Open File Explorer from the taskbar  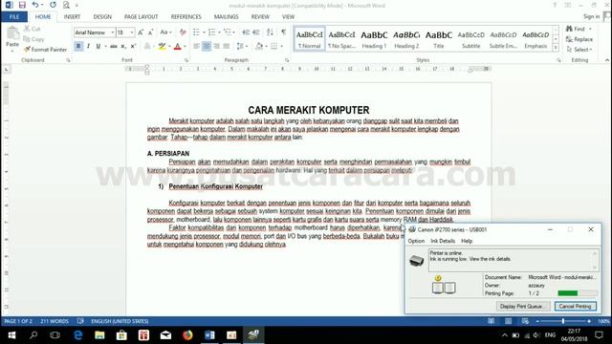click(x=99, y=335)
